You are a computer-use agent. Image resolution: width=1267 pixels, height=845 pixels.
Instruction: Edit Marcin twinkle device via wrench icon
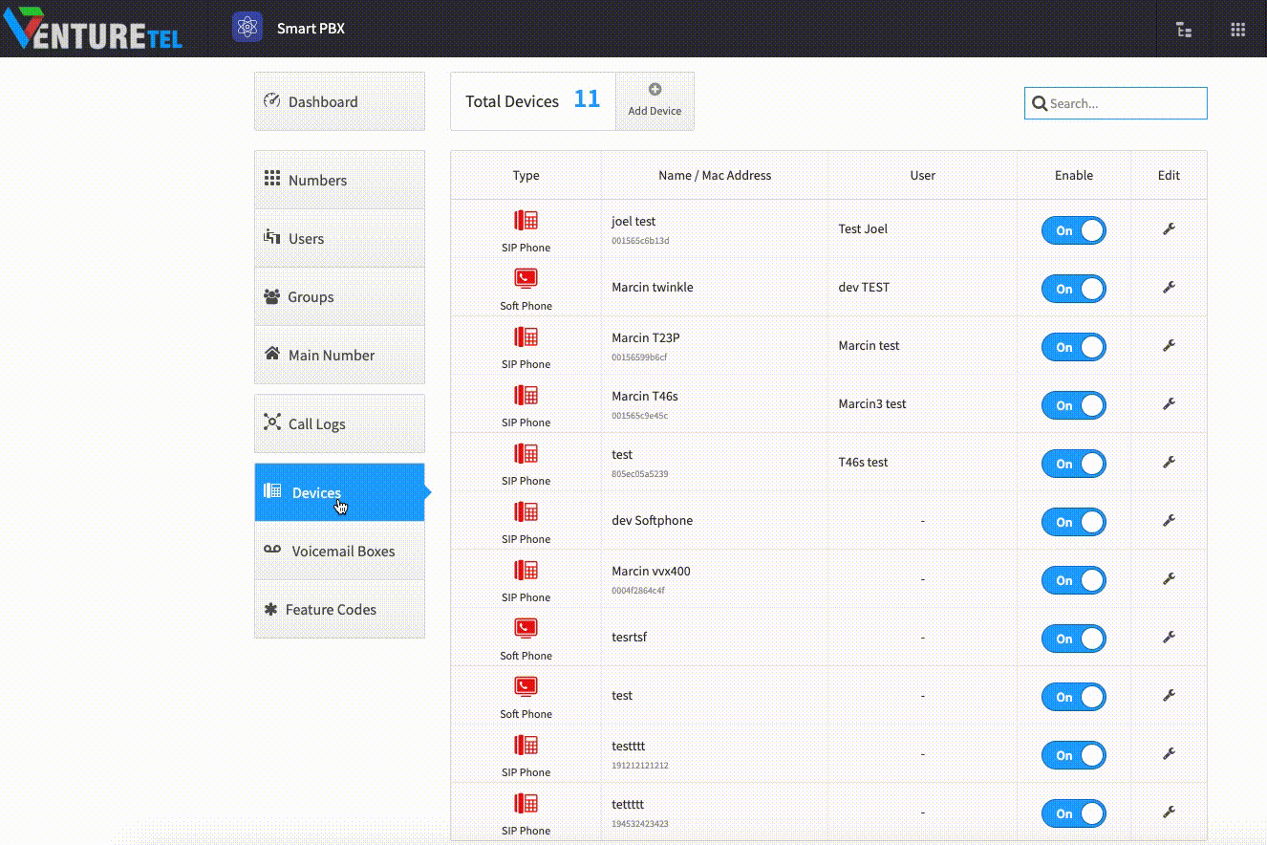coord(1168,288)
